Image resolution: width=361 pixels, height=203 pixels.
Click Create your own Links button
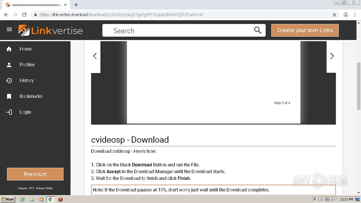pyautogui.click(x=305, y=30)
